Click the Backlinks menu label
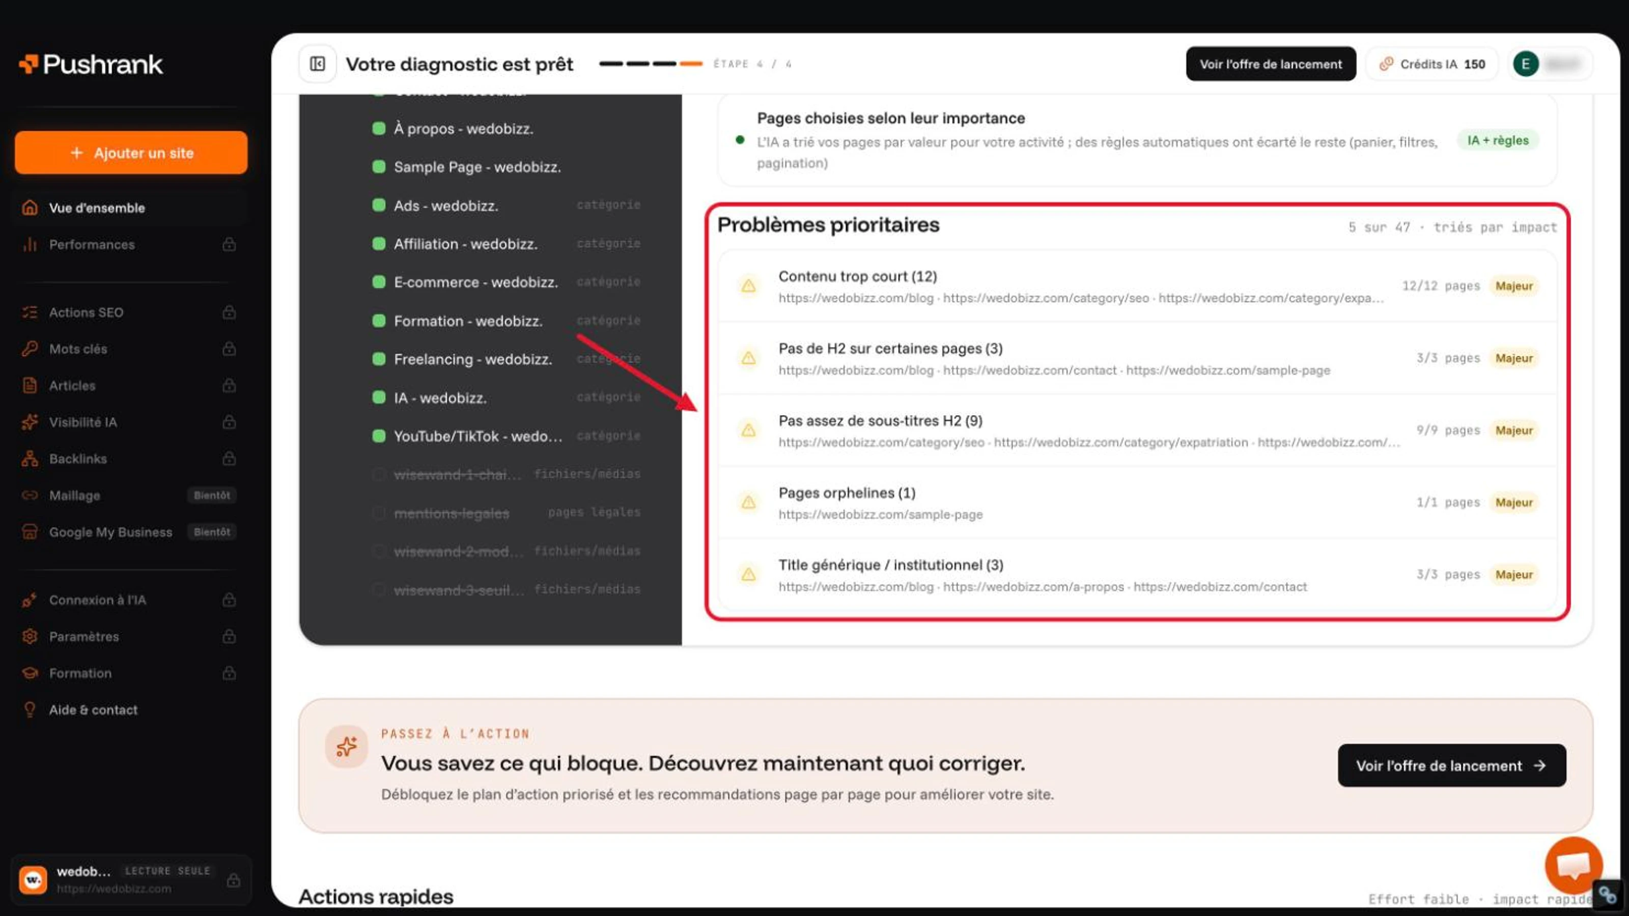1629x916 pixels. [78, 459]
